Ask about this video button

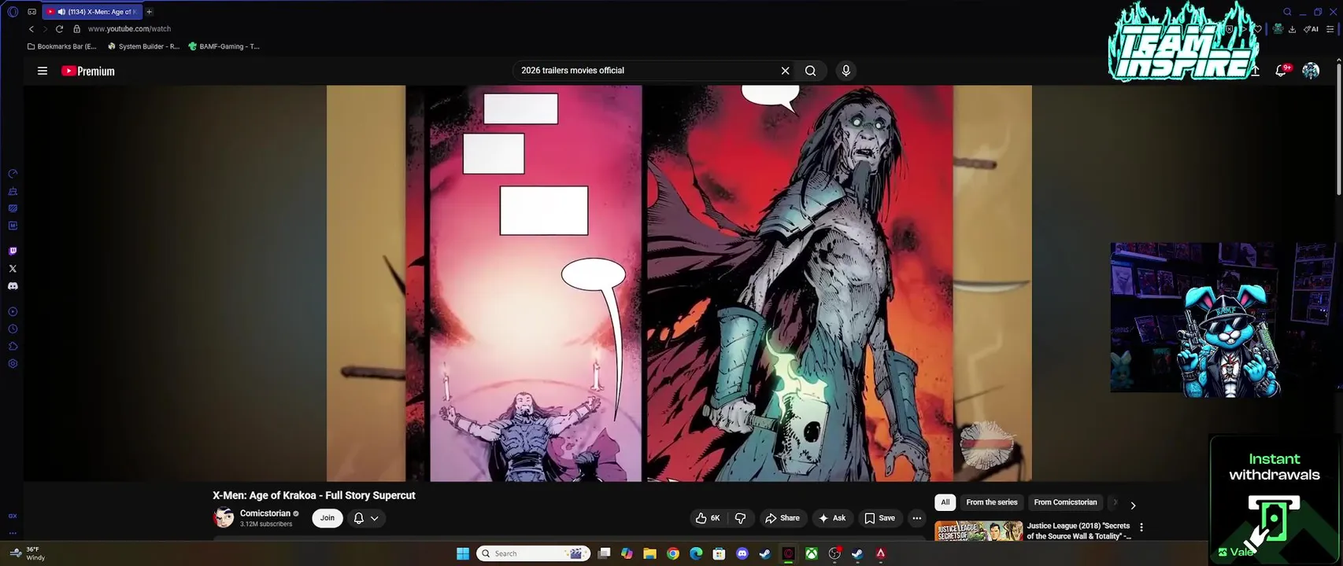[831, 518]
